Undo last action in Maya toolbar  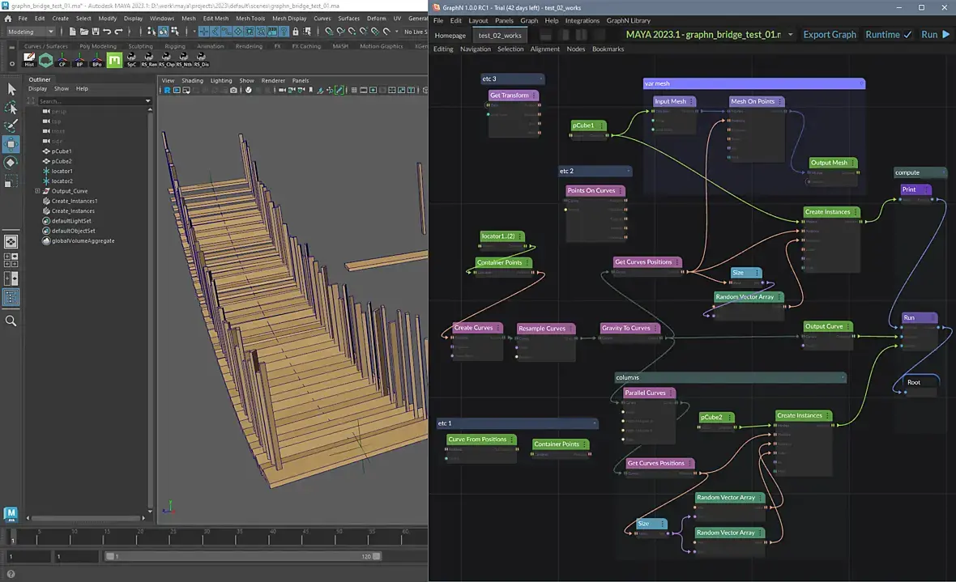[107, 32]
